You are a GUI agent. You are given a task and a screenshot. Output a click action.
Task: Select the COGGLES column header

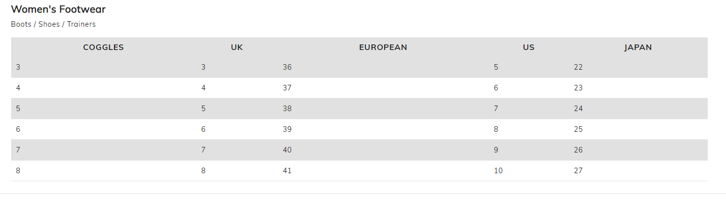tap(103, 47)
